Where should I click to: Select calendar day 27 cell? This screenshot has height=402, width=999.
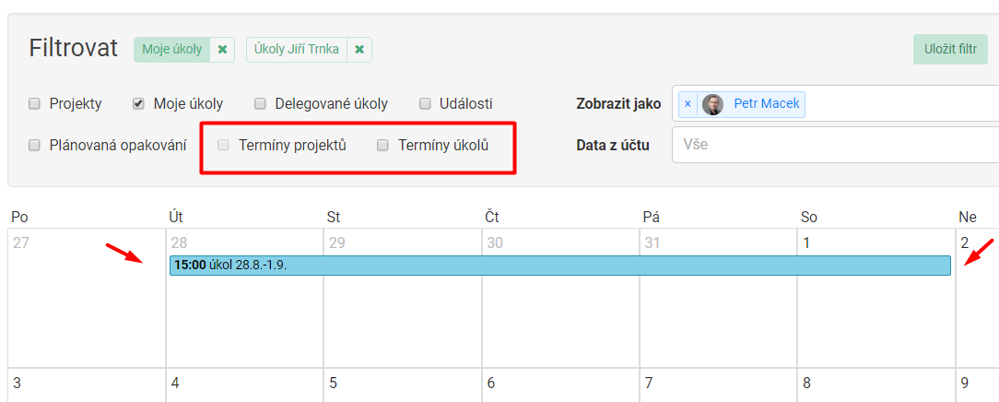click(87, 304)
